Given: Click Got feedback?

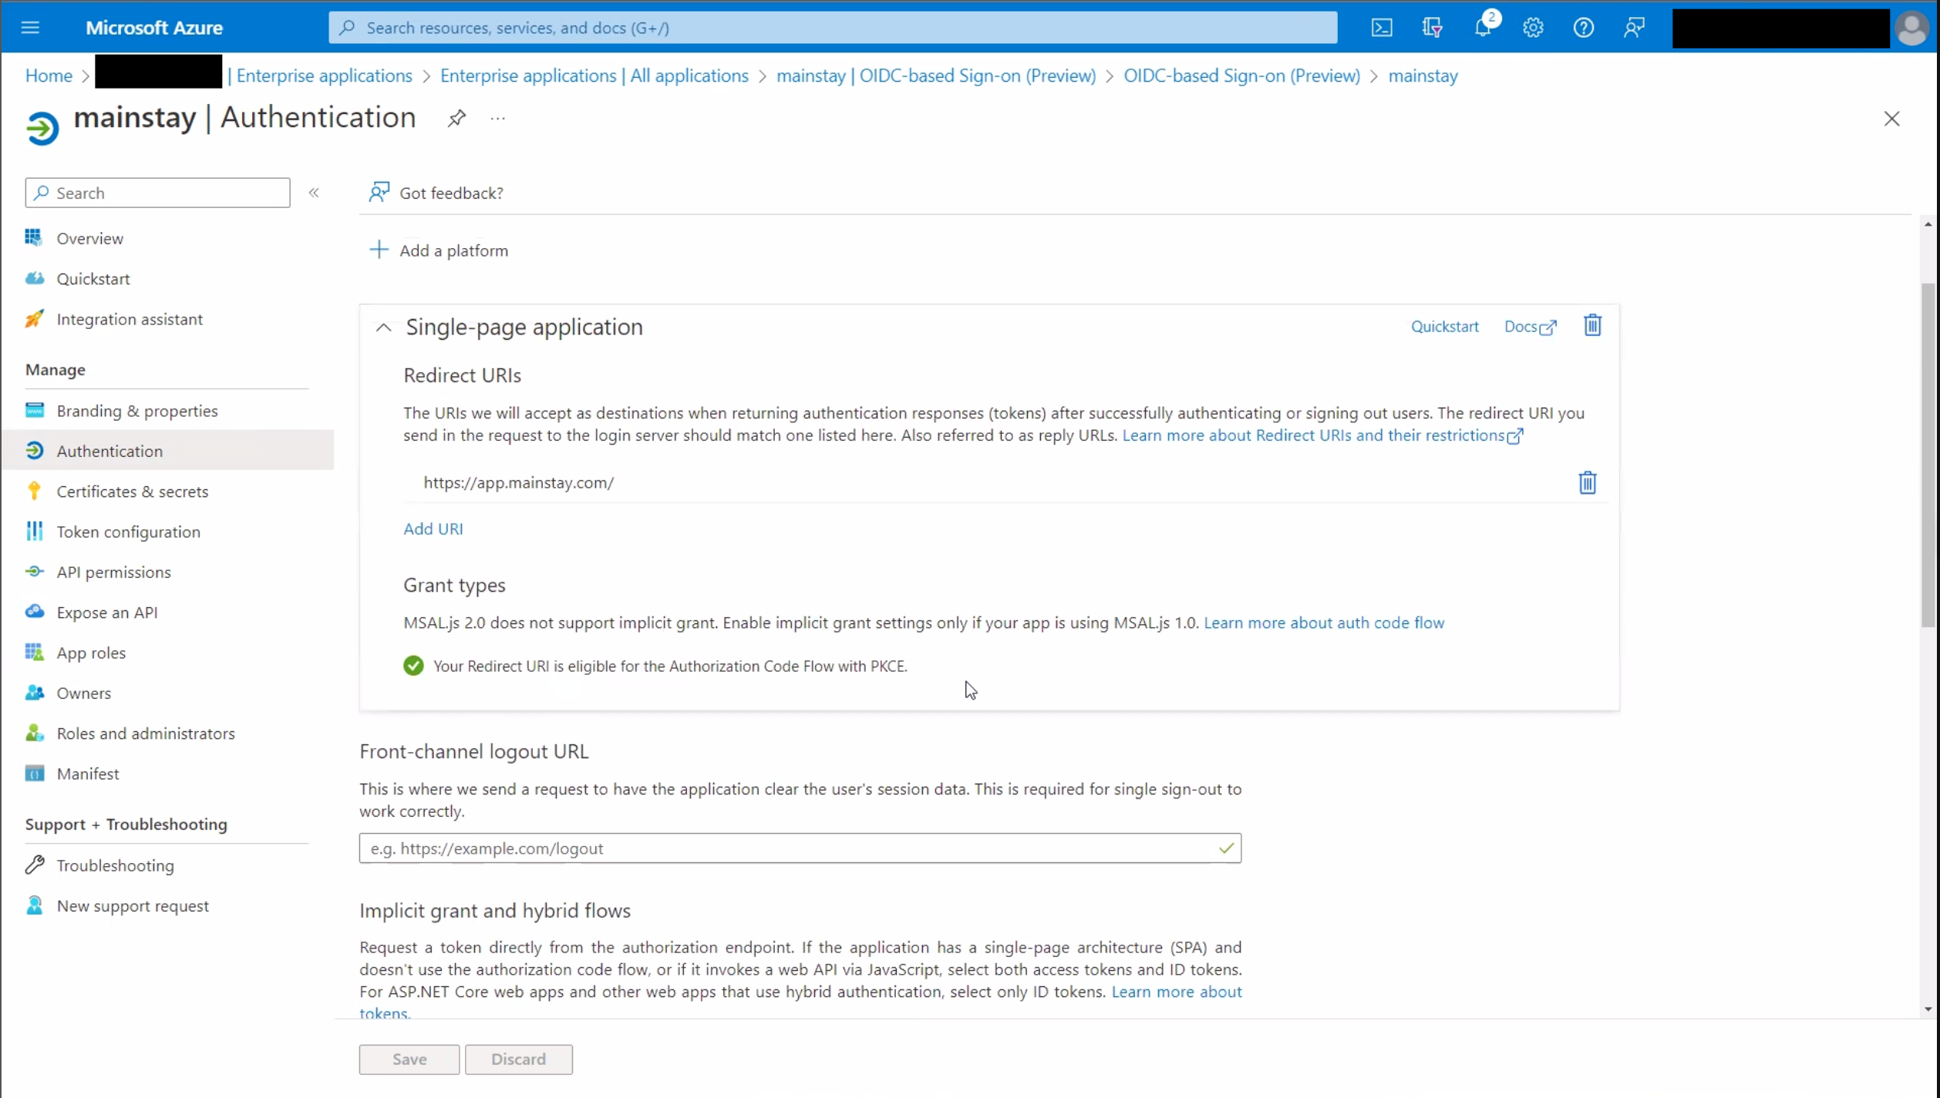Looking at the screenshot, I should (436, 193).
